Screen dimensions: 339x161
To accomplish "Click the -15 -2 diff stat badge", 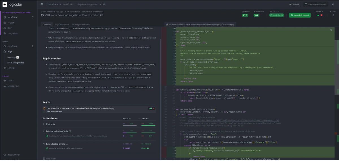I will (x=151, y=108).
